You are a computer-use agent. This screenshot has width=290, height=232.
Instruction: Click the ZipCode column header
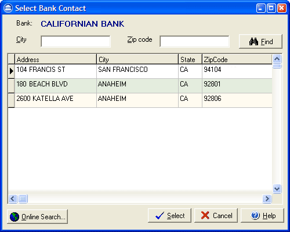[237, 59]
